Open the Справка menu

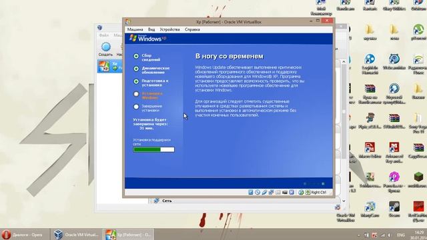click(x=192, y=29)
